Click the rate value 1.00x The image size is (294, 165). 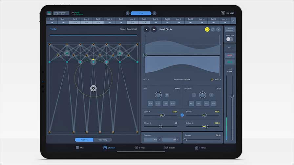pos(178,89)
